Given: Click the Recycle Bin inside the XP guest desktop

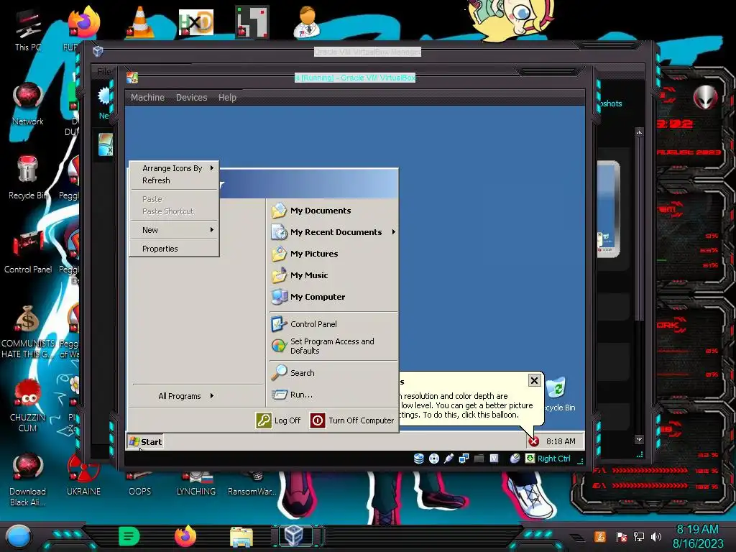Looking at the screenshot, I should [x=558, y=395].
